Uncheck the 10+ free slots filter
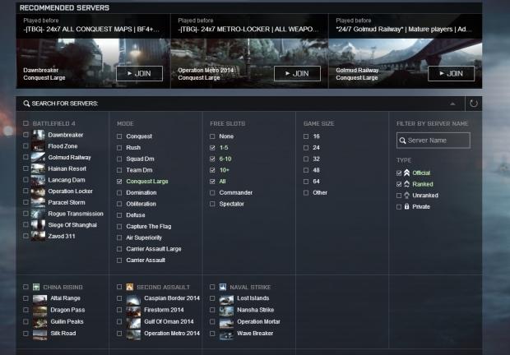Viewport: 510px width, 355px height. point(212,170)
